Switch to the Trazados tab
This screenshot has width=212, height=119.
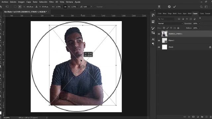208,14
